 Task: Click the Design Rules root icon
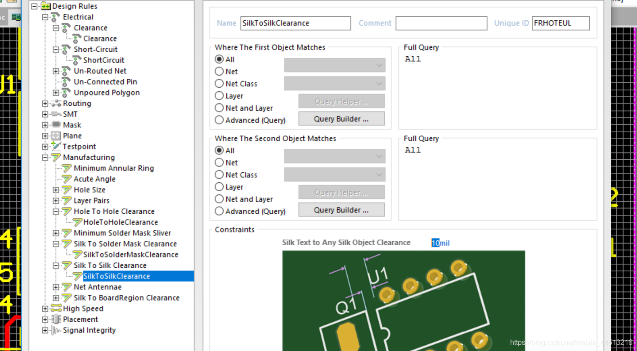[45, 6]
